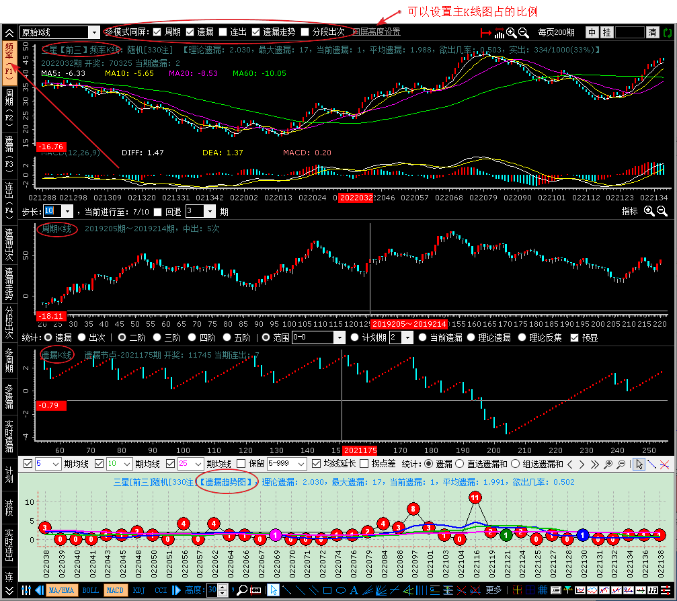This screenshot has width=677, height=601.
Task: Open the 5 期均线 dropdown
Action: tap(56, 464)
